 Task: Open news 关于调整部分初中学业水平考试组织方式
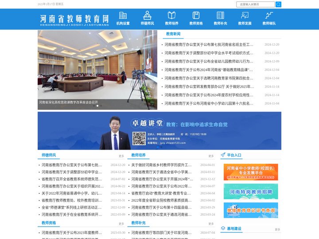[209, 53]
